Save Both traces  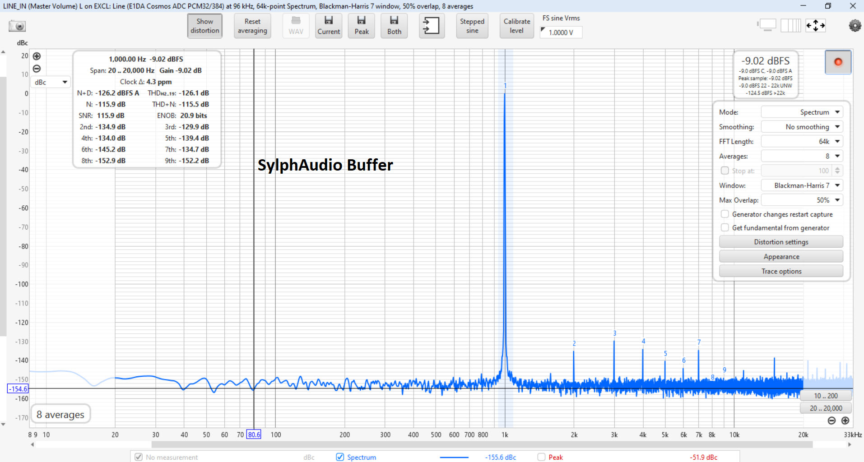point(394,26)
